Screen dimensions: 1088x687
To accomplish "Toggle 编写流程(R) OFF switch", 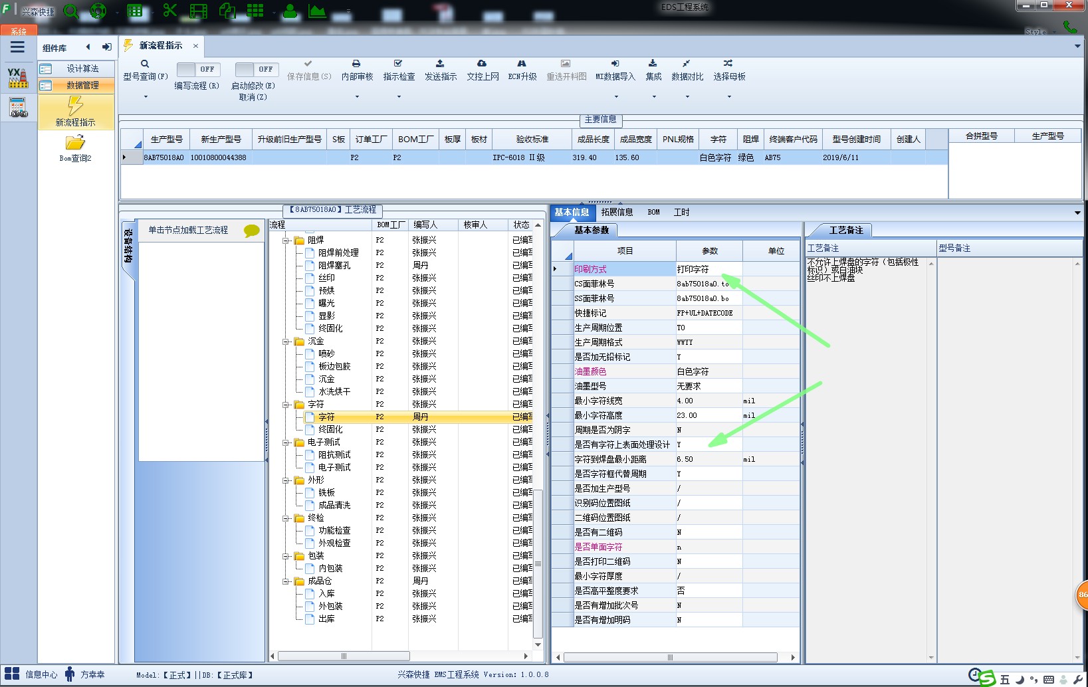I will pos(197,69).
